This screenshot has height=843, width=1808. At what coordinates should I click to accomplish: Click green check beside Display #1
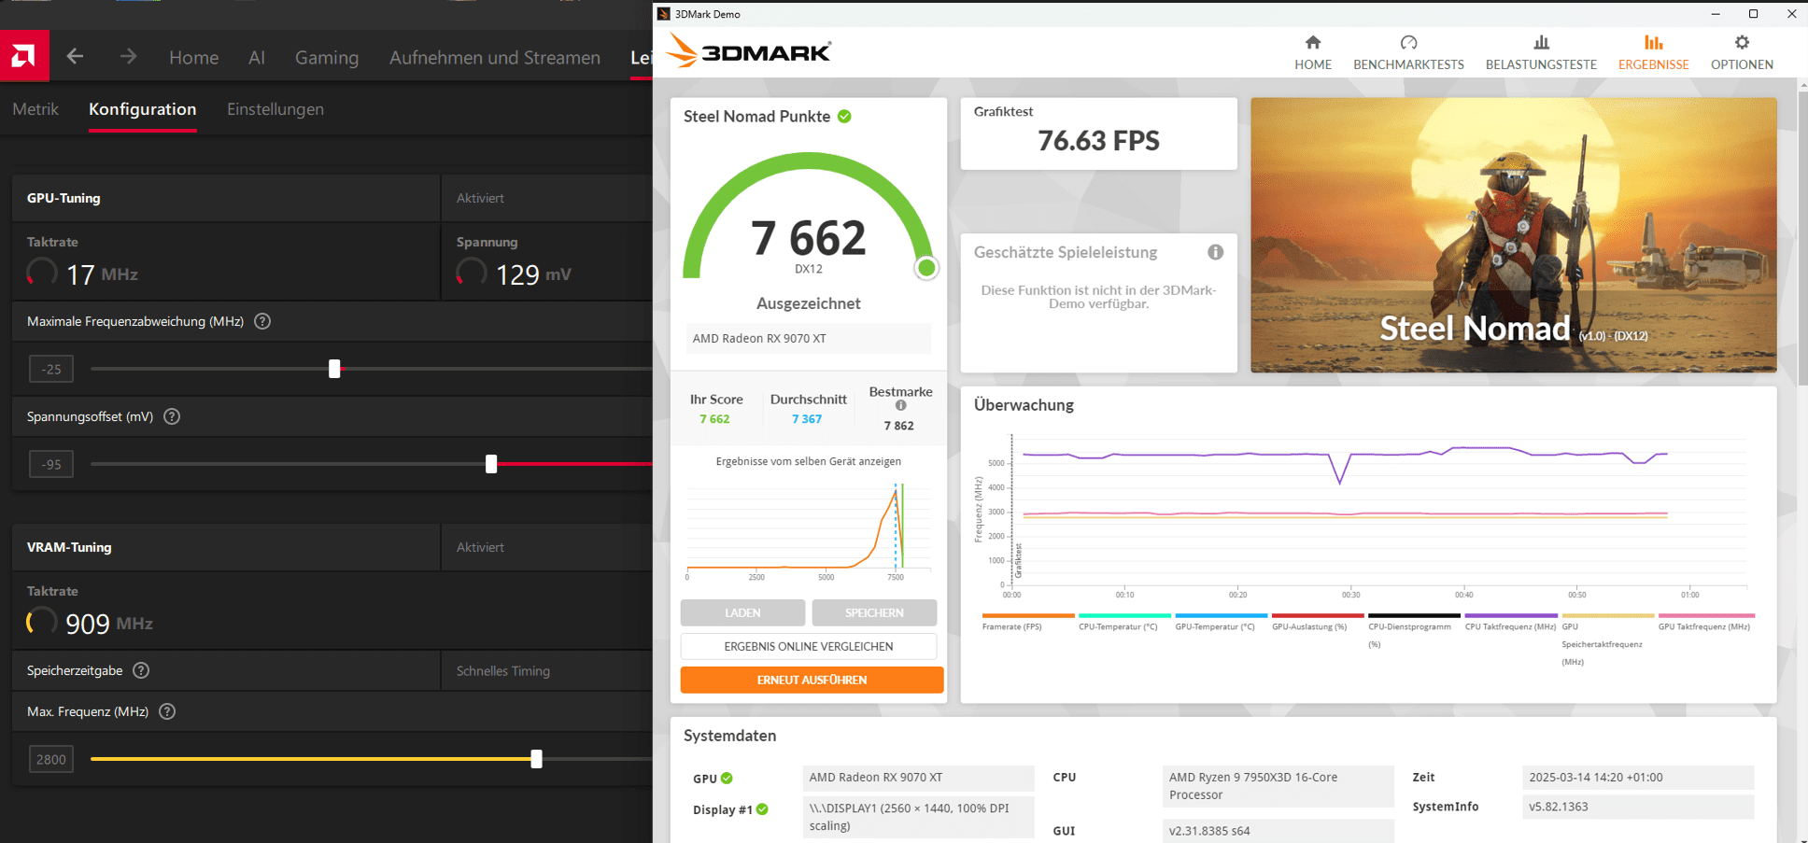pos(762,809)
